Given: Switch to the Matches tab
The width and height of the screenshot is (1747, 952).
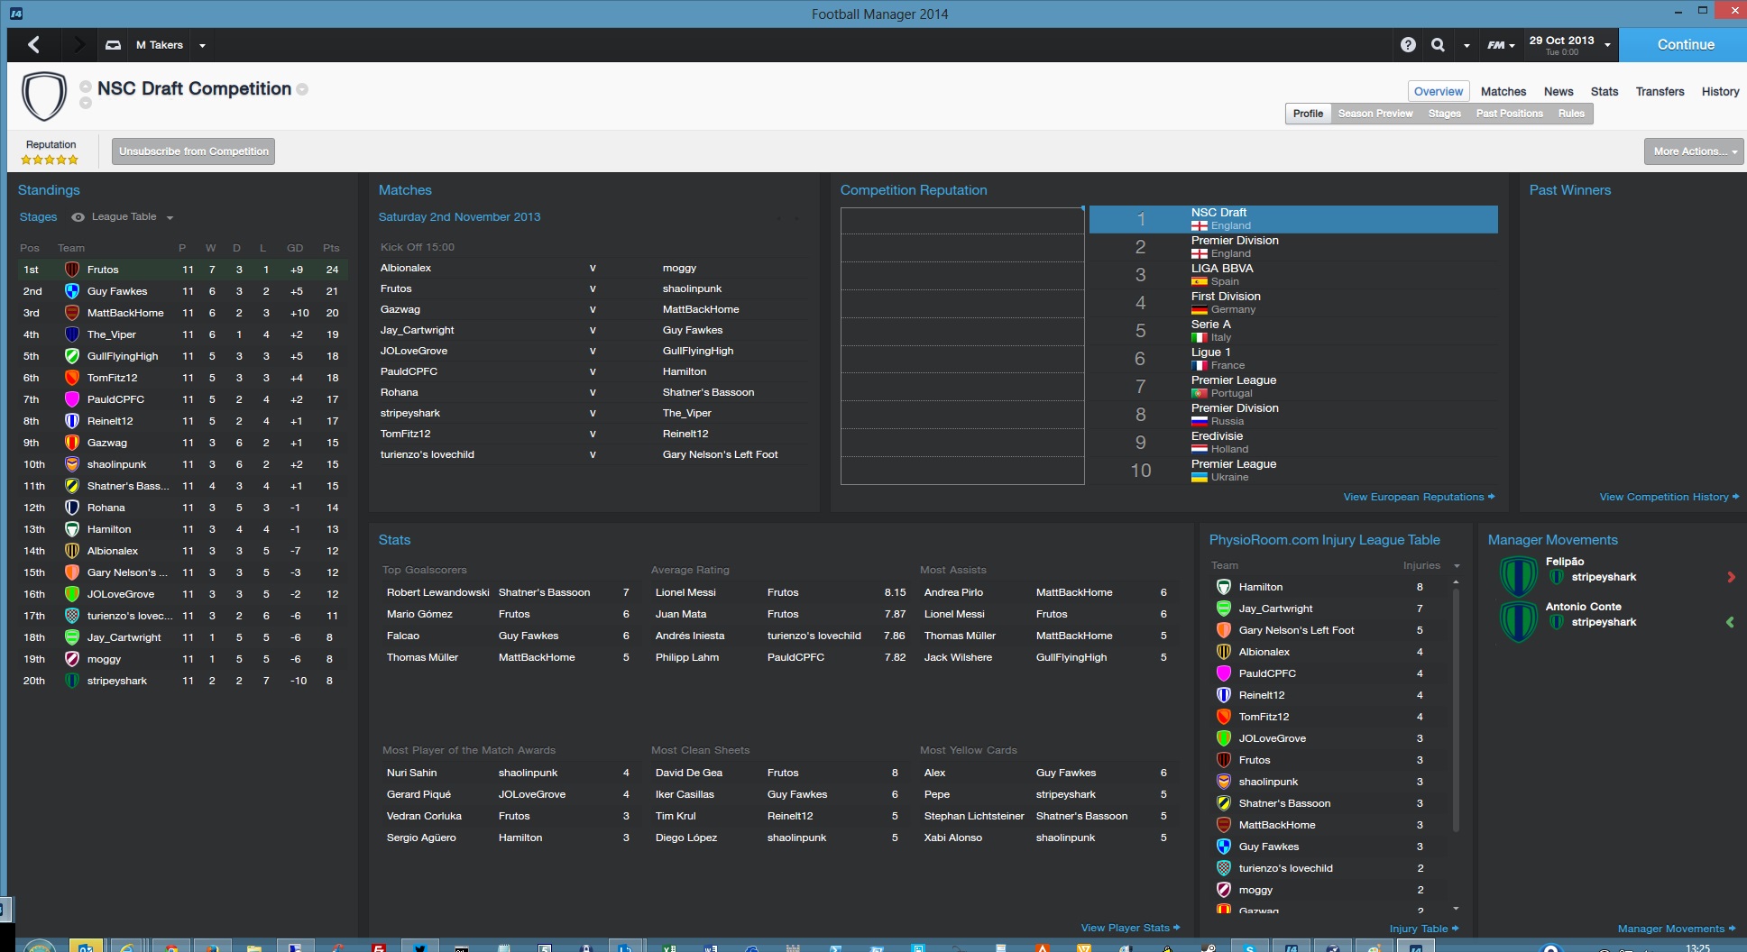Looking at the screenshot, I should coord(1503,92).
